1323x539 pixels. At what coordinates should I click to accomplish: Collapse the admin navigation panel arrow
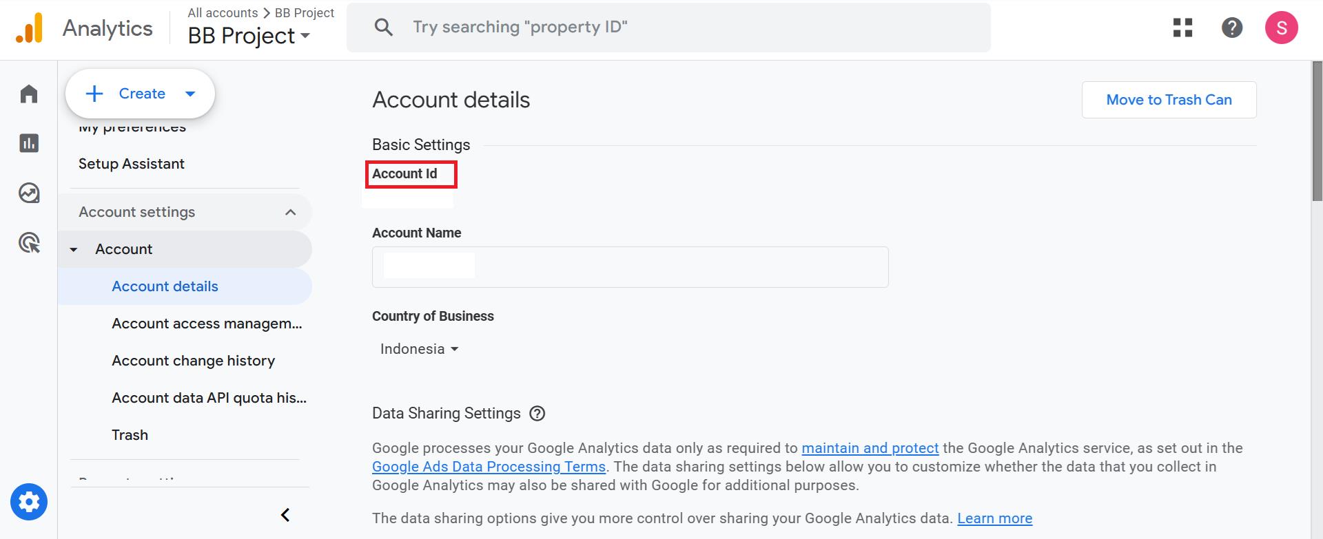click(285, 515)
